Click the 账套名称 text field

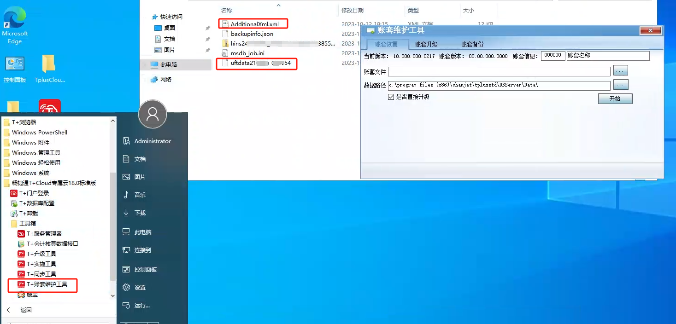pos(608,56)
